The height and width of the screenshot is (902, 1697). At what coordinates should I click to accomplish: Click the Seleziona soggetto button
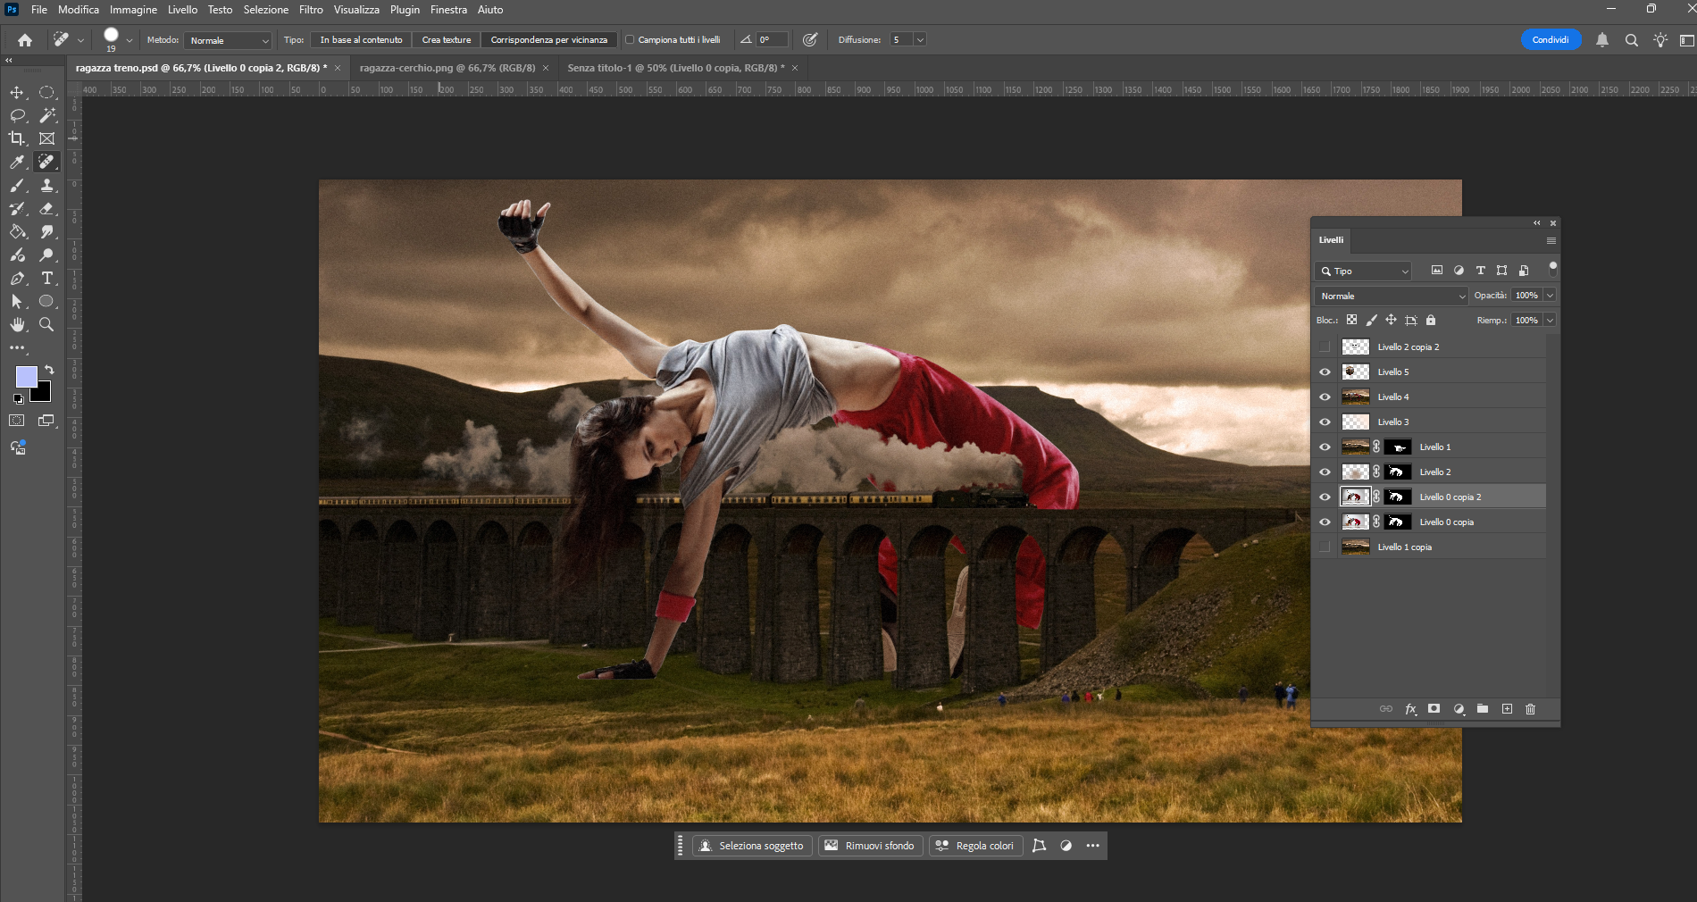[x=752, y=846]
